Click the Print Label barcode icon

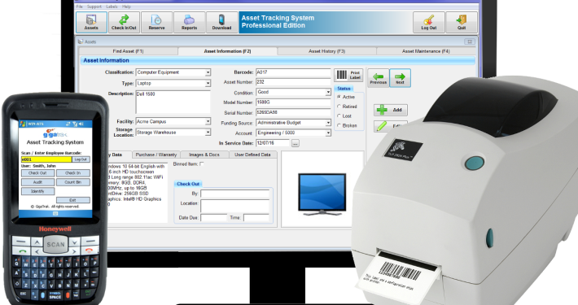click(x=348, y=75)
